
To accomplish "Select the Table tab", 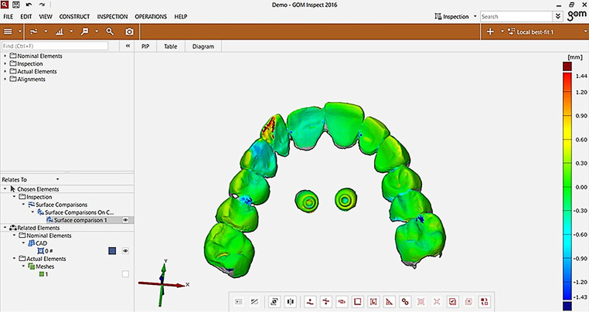I will coord(170,46).
